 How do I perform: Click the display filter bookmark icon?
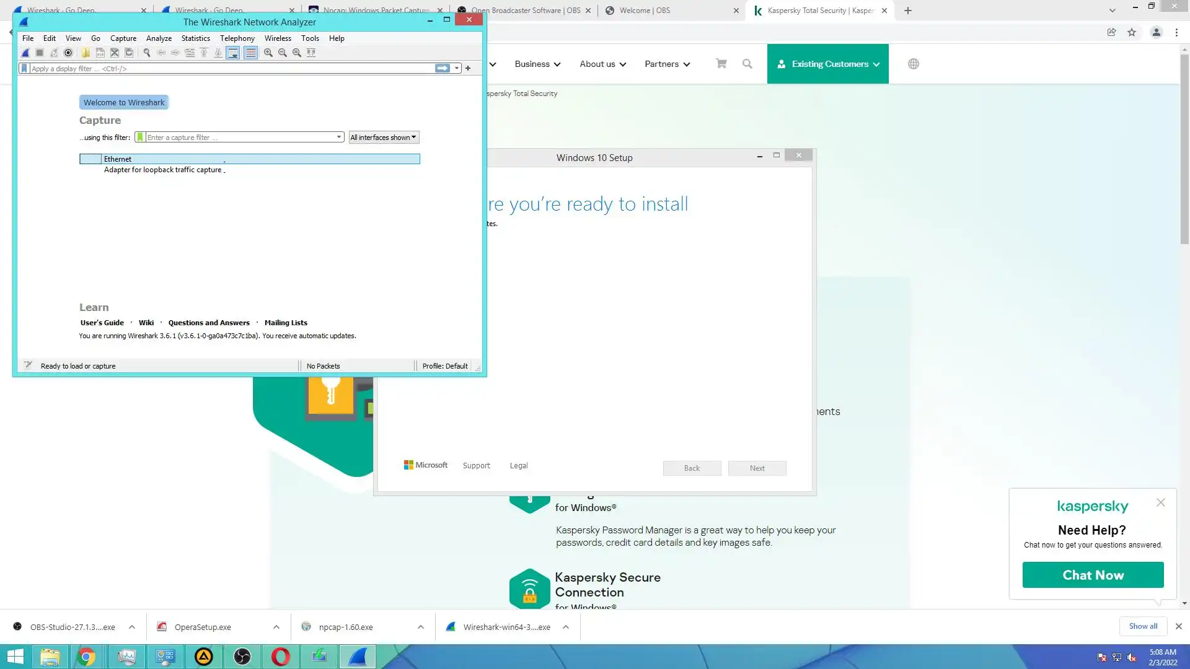(24, 69)
